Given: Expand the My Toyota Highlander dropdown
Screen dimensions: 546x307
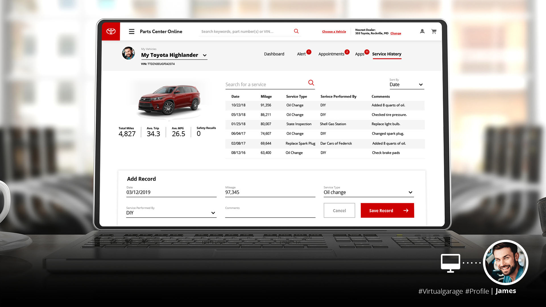Looking at the screenshot, I should (205, 55).
